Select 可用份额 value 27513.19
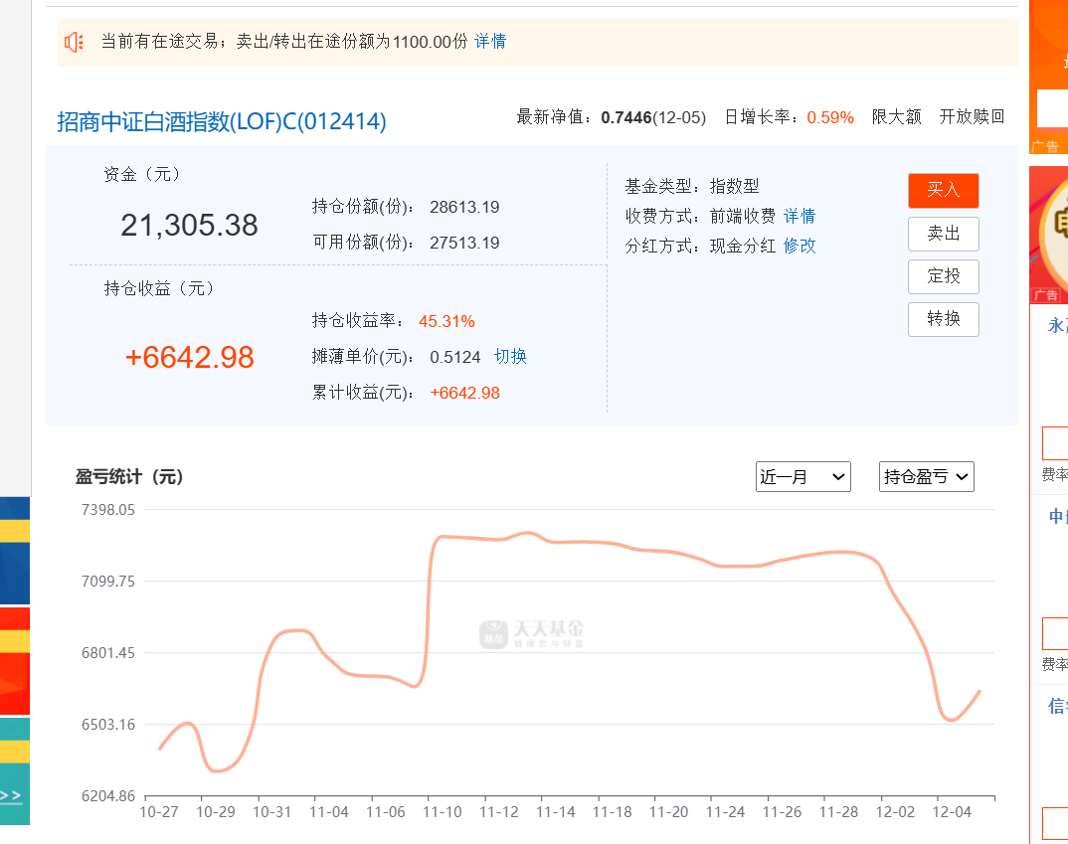The image size is (1068, 844). 464,243
